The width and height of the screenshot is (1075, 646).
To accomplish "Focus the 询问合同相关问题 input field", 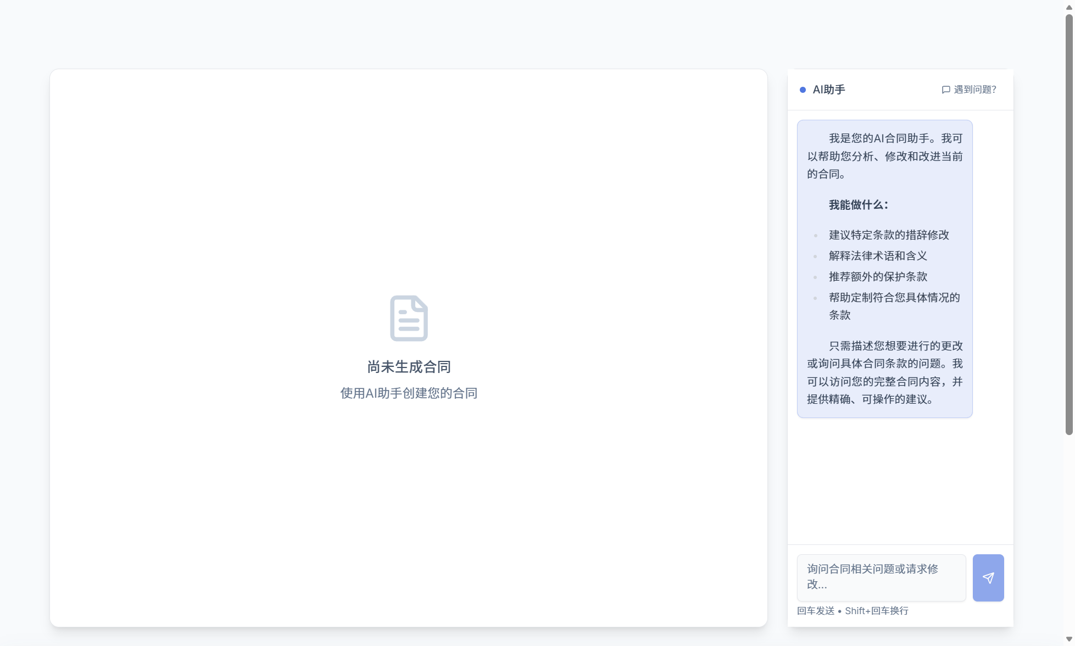I will tap(881, 577).
